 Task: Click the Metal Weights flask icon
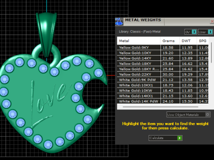point(119,22)
